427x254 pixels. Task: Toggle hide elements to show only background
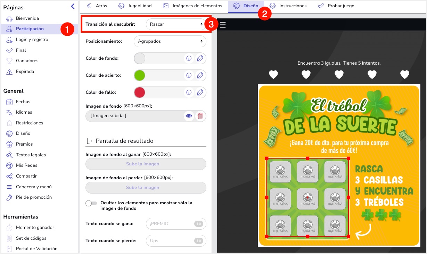coord(91,203)
